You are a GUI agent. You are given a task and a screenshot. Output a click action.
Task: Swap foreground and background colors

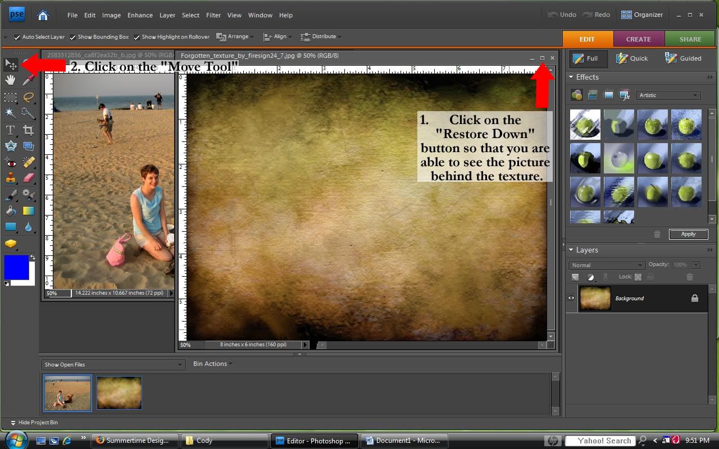click(33, 258)
